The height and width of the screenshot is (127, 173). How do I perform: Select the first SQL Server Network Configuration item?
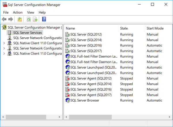pyautogui.click(x=37, y=38)
